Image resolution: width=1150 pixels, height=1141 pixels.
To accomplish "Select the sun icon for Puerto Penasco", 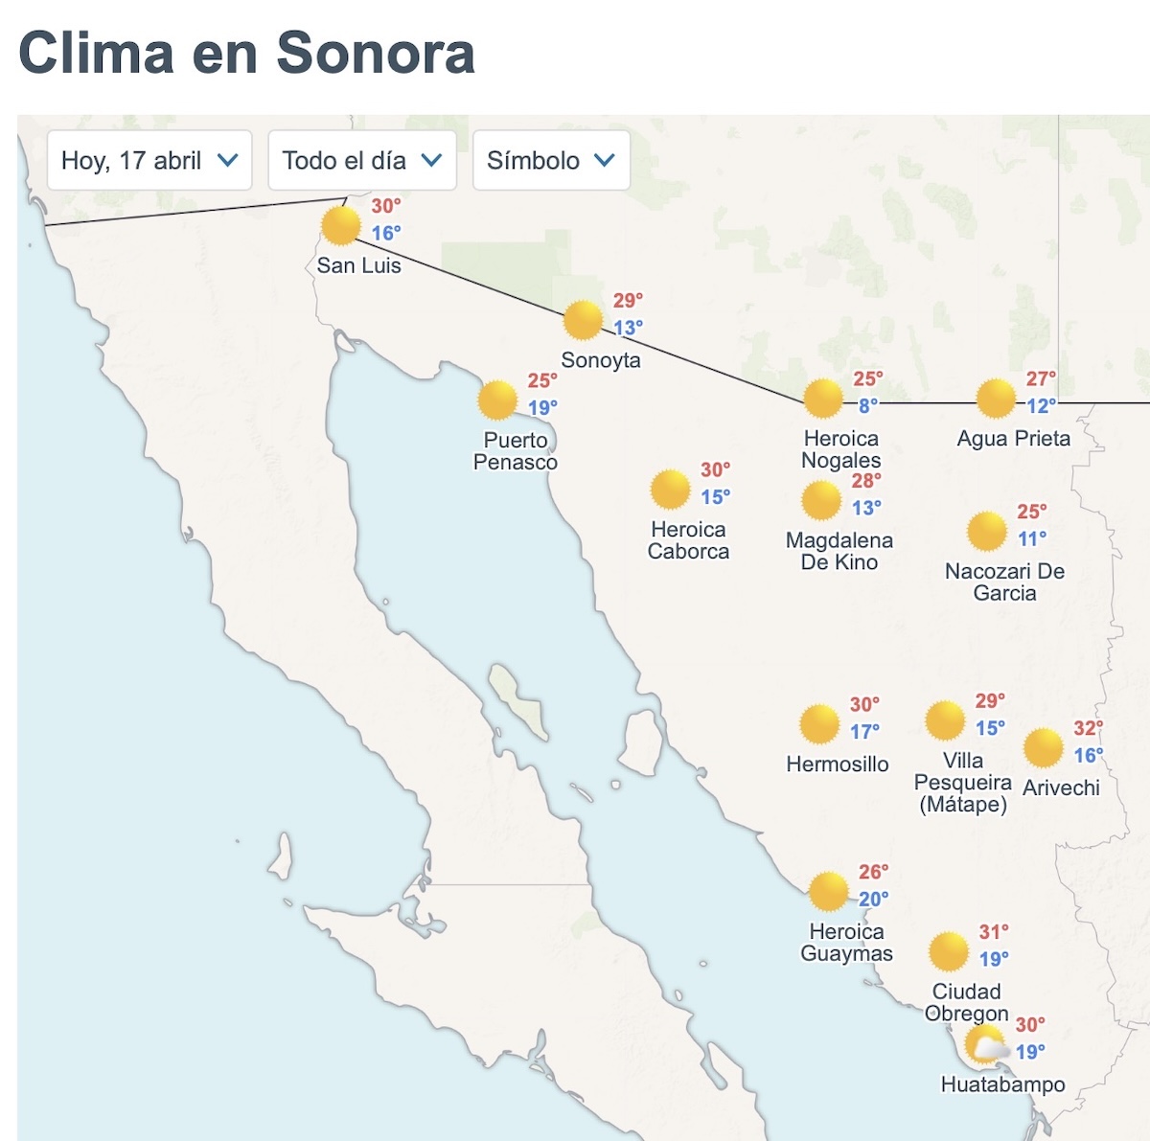I will coord(498,398).
